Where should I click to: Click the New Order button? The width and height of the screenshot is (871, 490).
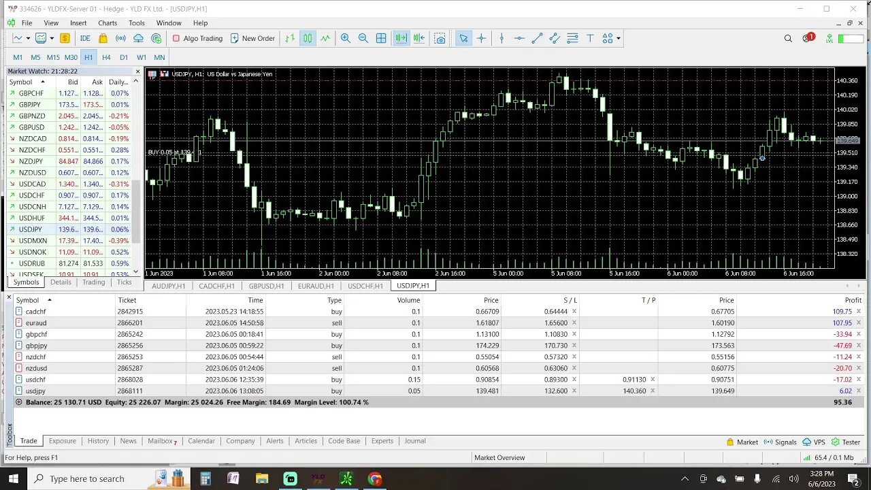252,38
